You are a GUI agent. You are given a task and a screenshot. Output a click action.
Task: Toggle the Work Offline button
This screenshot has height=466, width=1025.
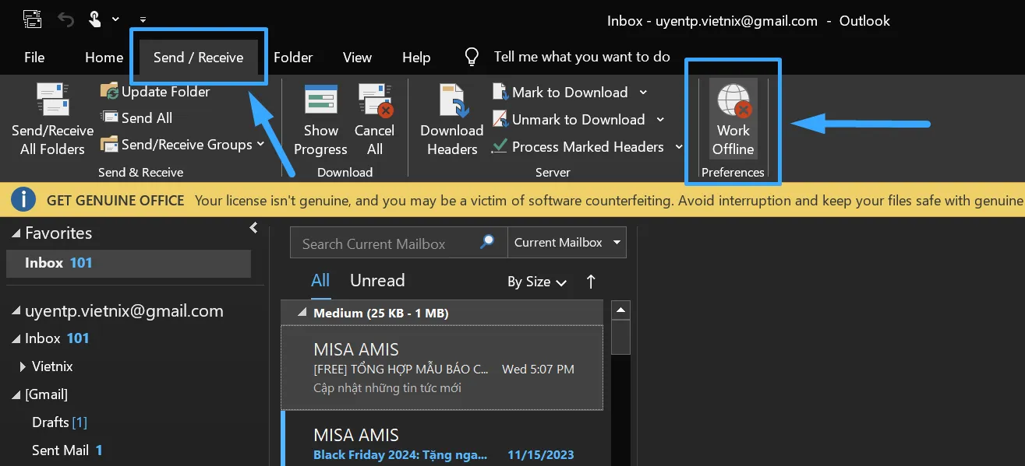click(733, 119)
